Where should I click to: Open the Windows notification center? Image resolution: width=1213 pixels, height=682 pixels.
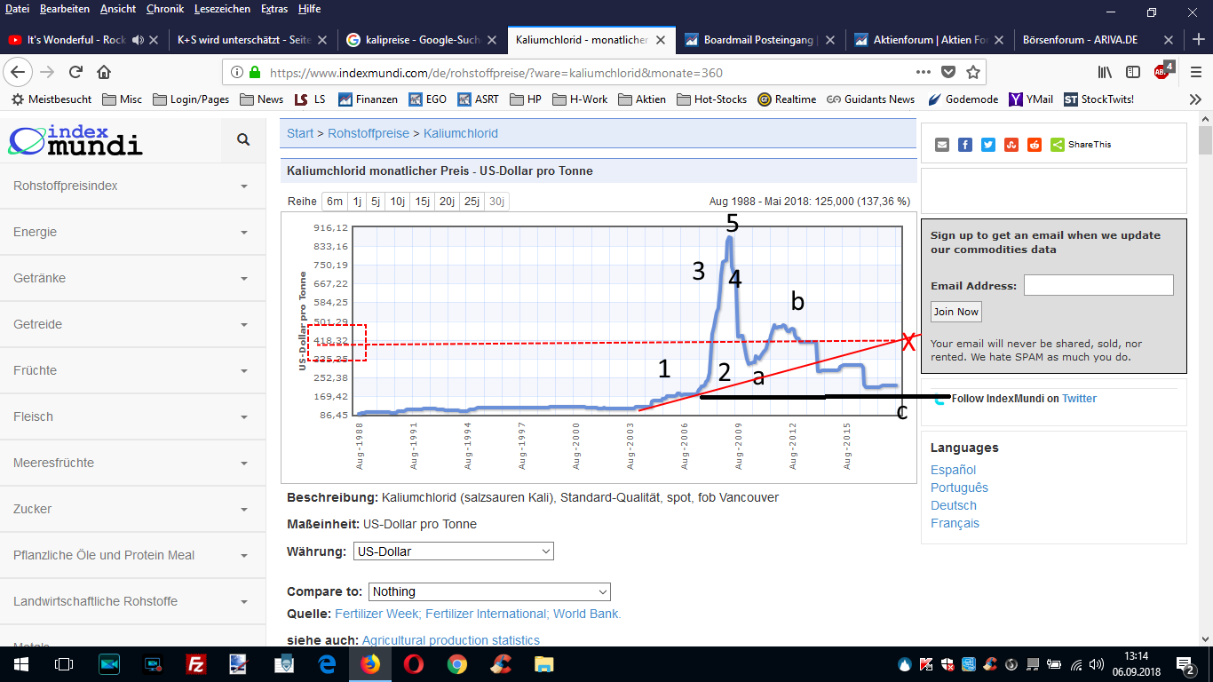(1185, 664)
